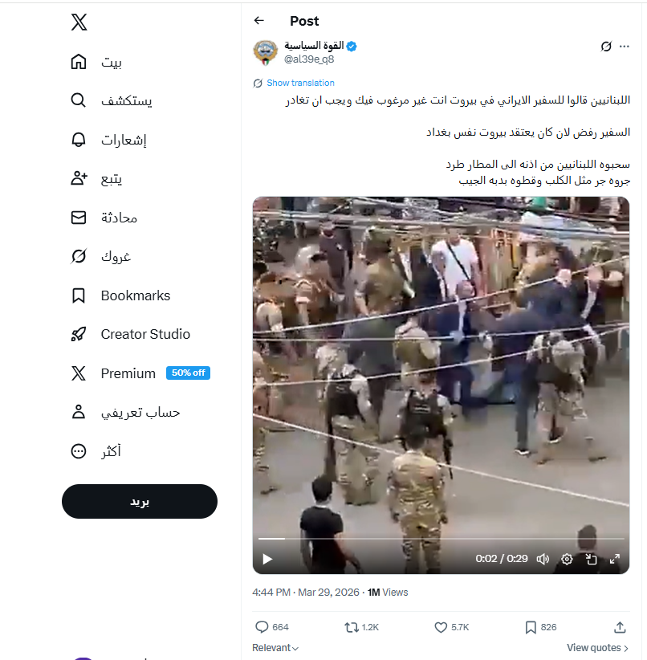Open Creator Studio in sidebar
This screenshot has width=647, height=660.
(131, 334)
